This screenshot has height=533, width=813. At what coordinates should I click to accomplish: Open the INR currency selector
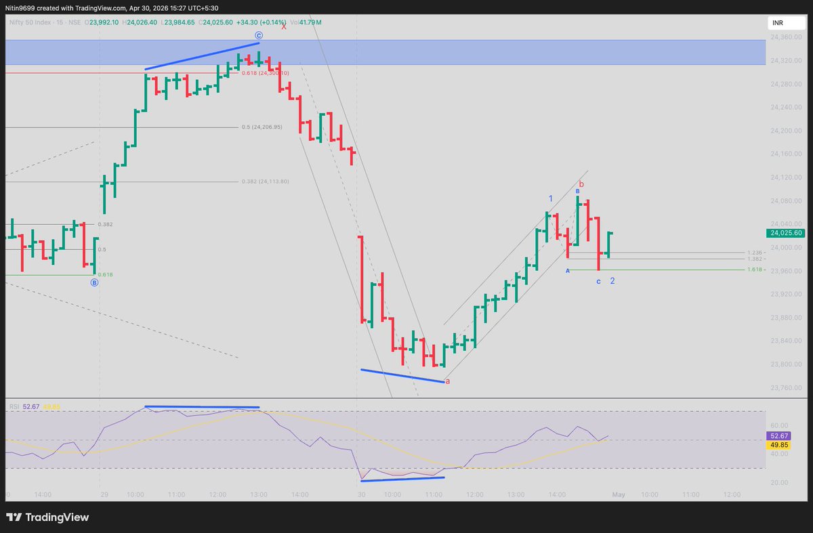(788, 23)
